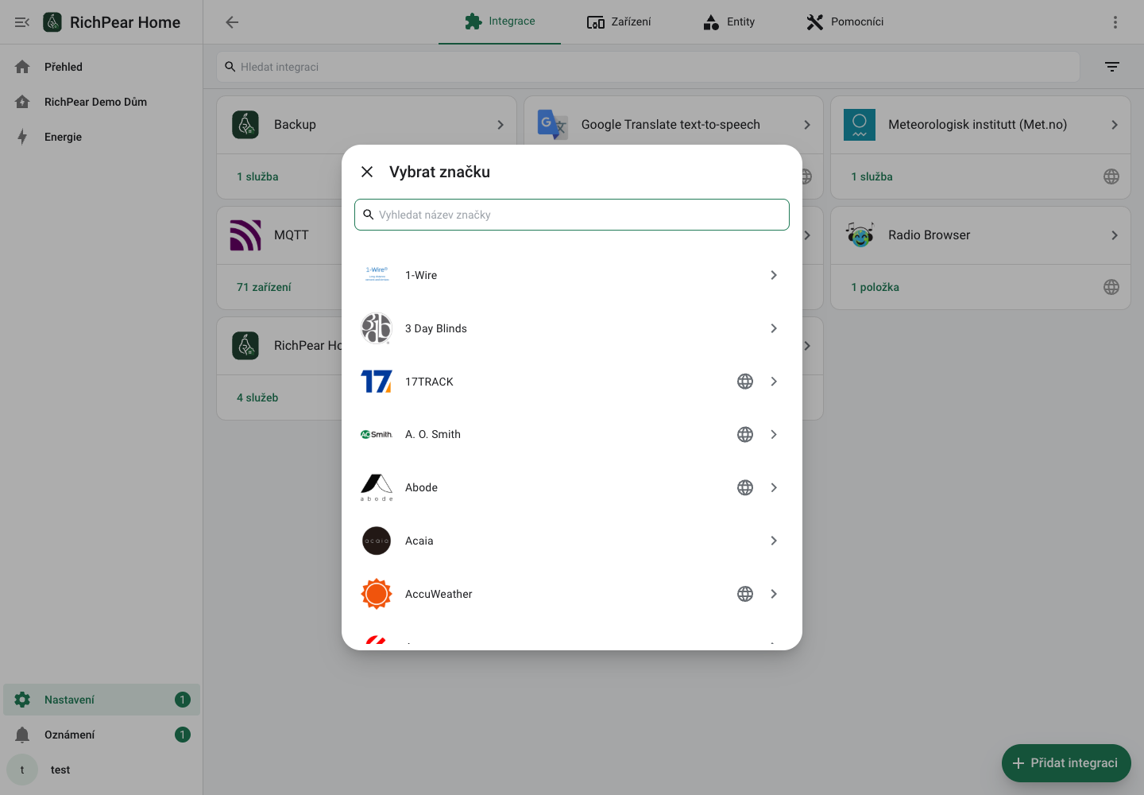The image size is (1144, 795).
Task: Switch to the Pomocníci tab
Action: point(845,21)
